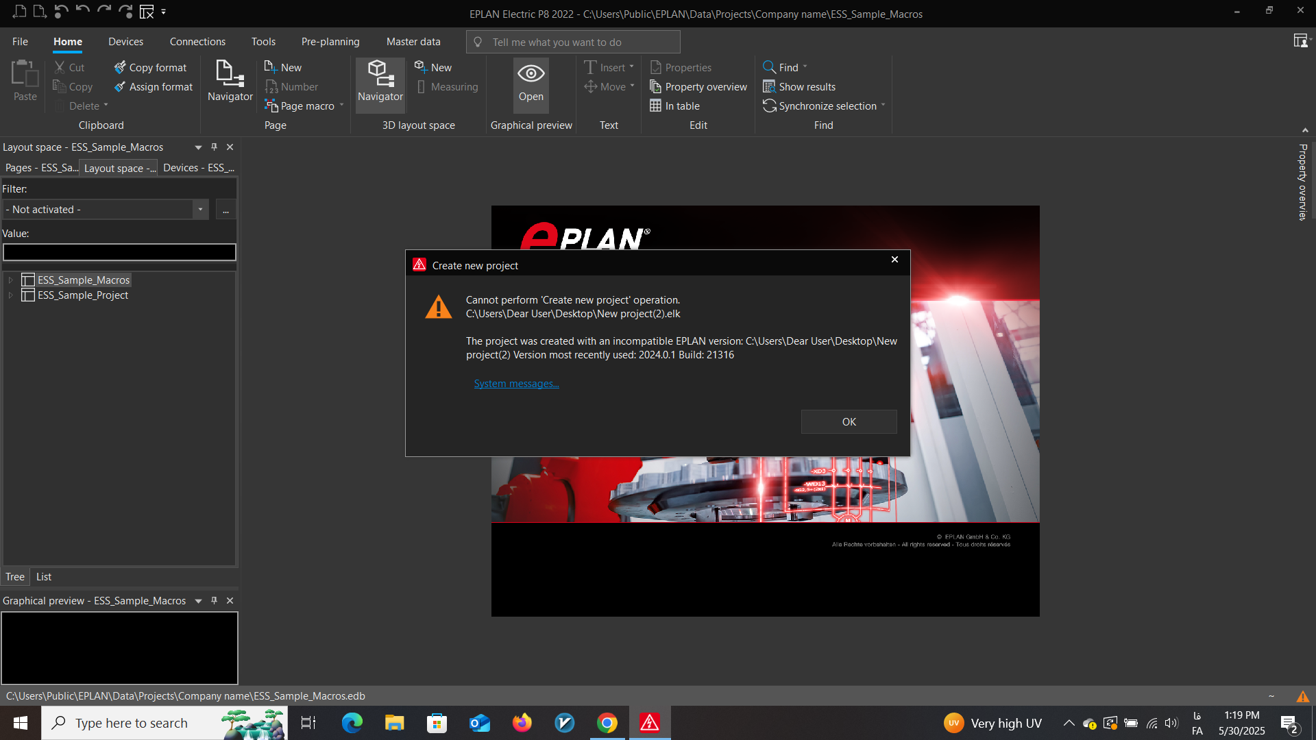Expand the ESS_Sample_Project tree node
The width and height of the screenshot is (1316, 740).
coord(10,295)
